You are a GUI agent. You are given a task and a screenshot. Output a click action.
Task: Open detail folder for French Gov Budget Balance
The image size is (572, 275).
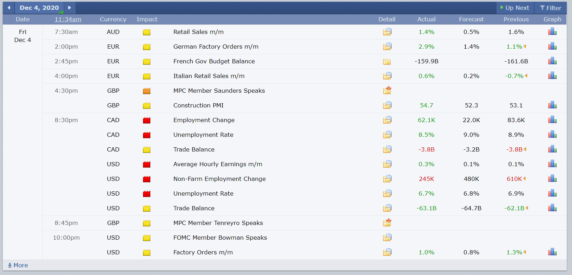387,62
